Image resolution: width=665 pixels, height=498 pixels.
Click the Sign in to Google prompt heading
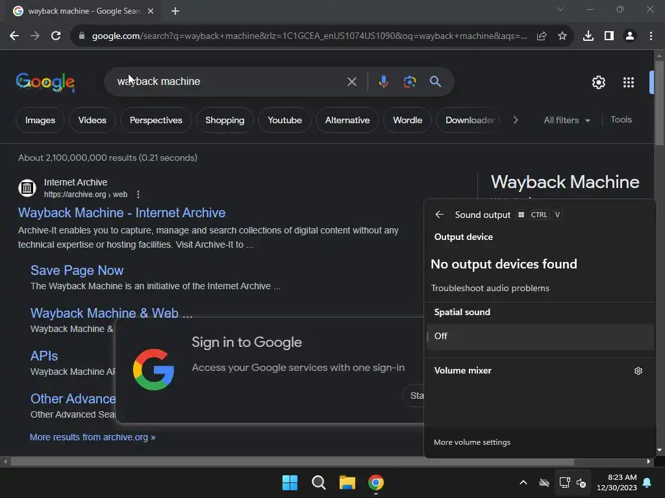click(x=246, y=342)
